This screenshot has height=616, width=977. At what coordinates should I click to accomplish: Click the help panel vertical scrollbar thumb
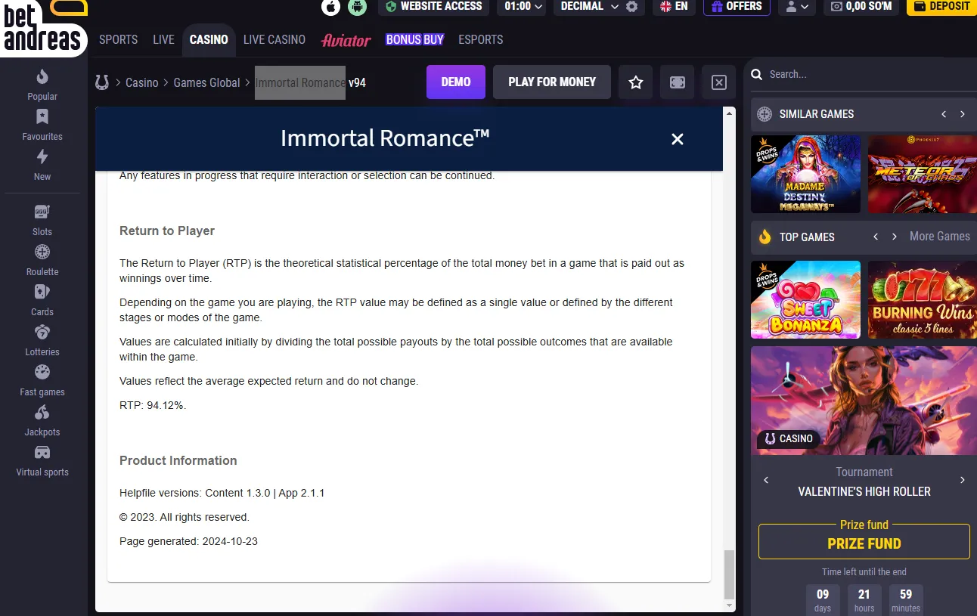coord(729,574)
